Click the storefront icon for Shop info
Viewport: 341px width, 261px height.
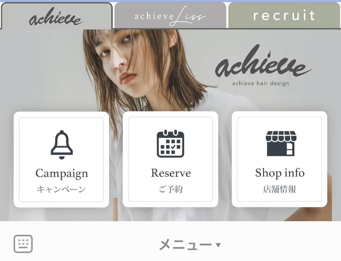coord(281,143)
